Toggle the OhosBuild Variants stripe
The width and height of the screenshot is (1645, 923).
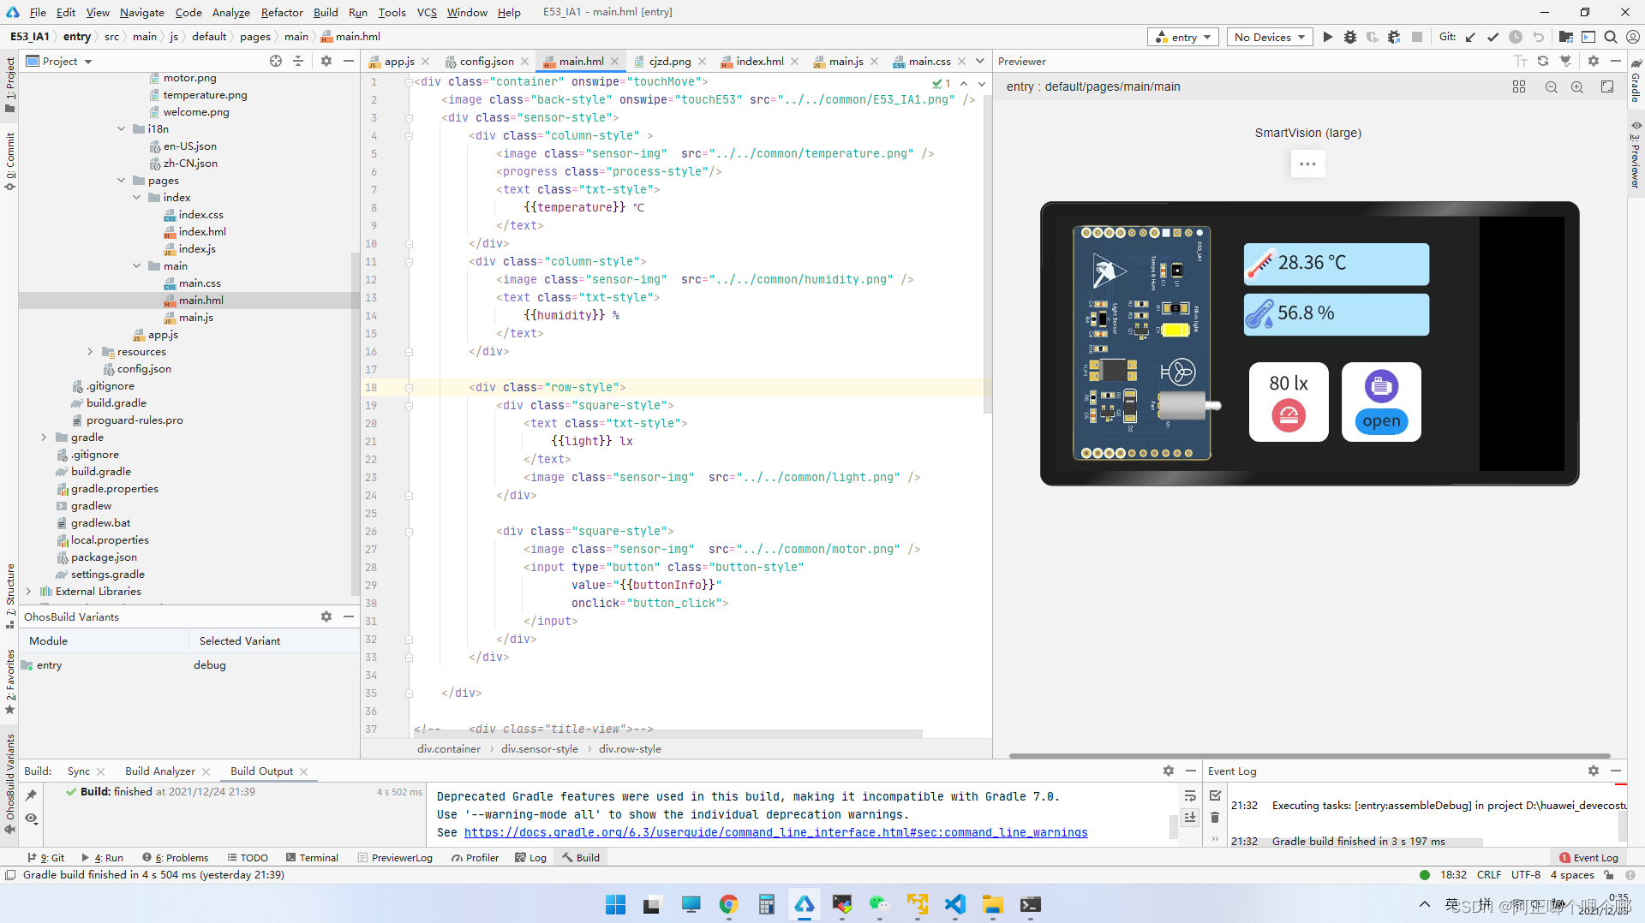10,784
